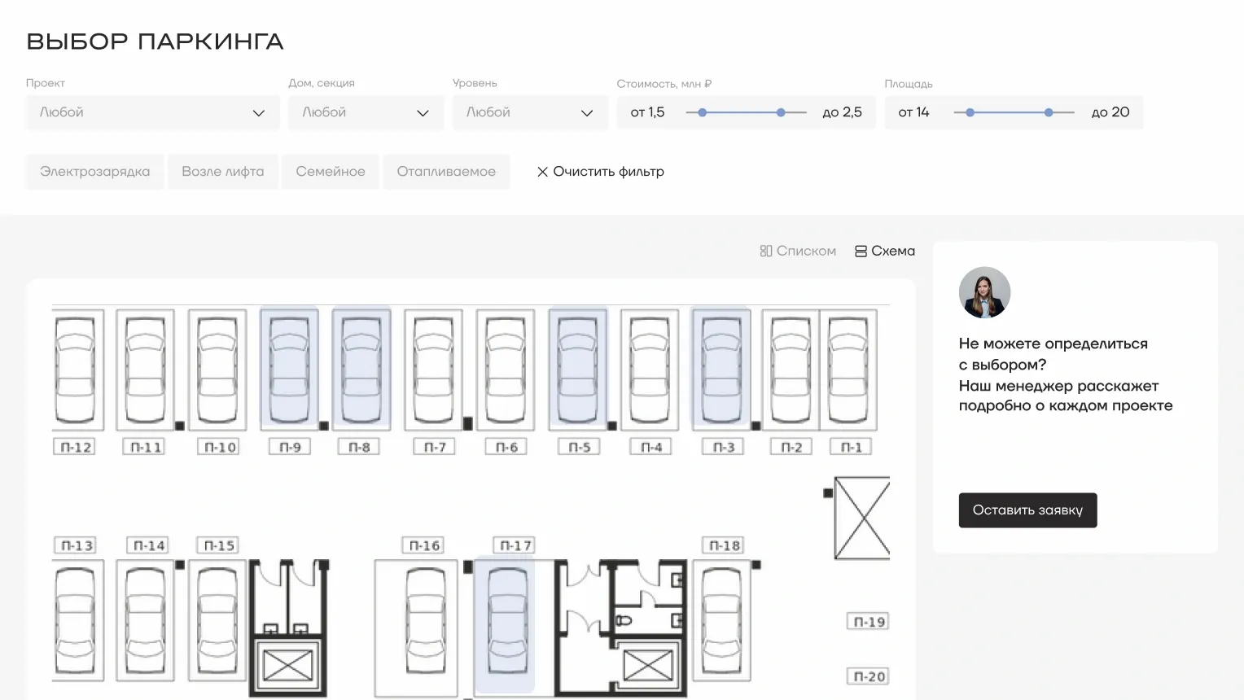This screenshot has height=700, width=1244.
Task: Click the chevron arrow in Дом, секция field
Action: (x=423, y=113)
